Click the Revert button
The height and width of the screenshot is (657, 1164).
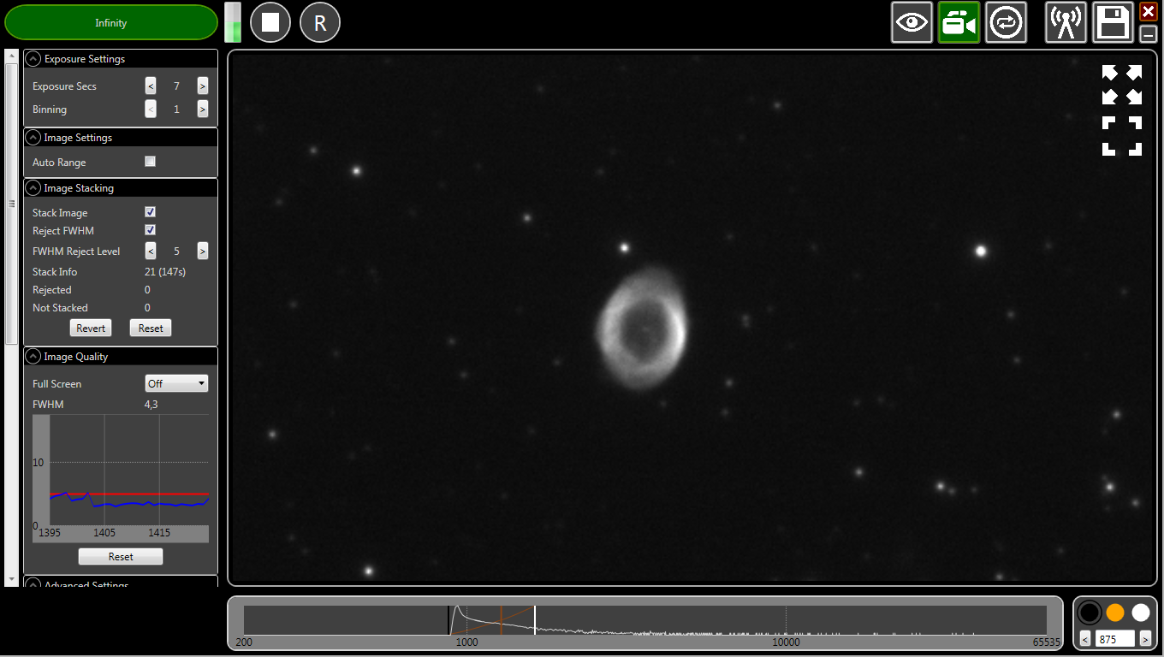click(91, 328)
